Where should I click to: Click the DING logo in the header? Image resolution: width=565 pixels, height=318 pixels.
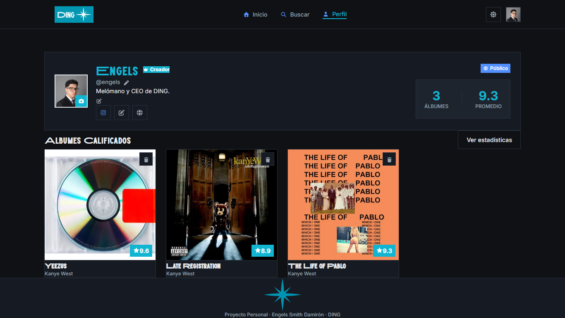tap(74, 14)
